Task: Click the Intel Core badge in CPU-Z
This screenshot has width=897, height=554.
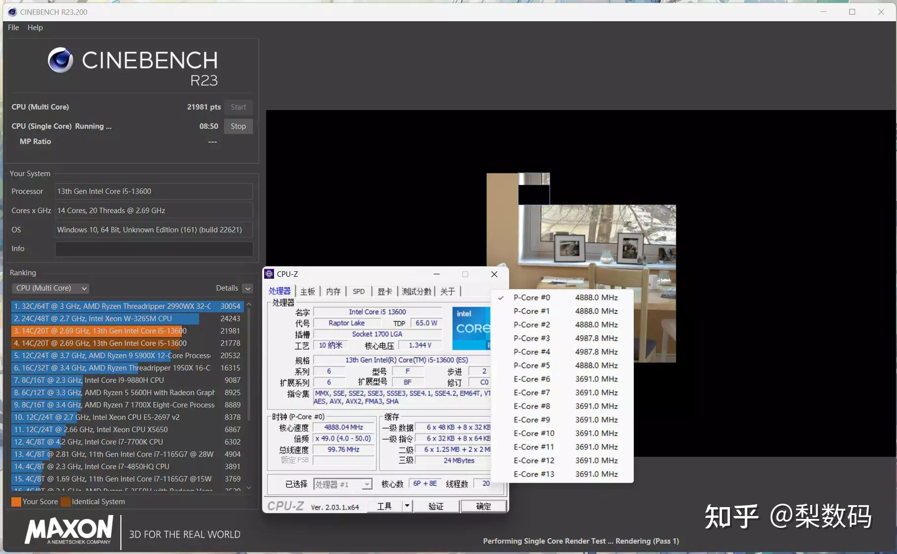Action: coord(471,328)
